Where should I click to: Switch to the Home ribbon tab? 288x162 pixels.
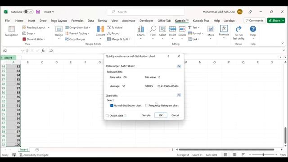19,21
